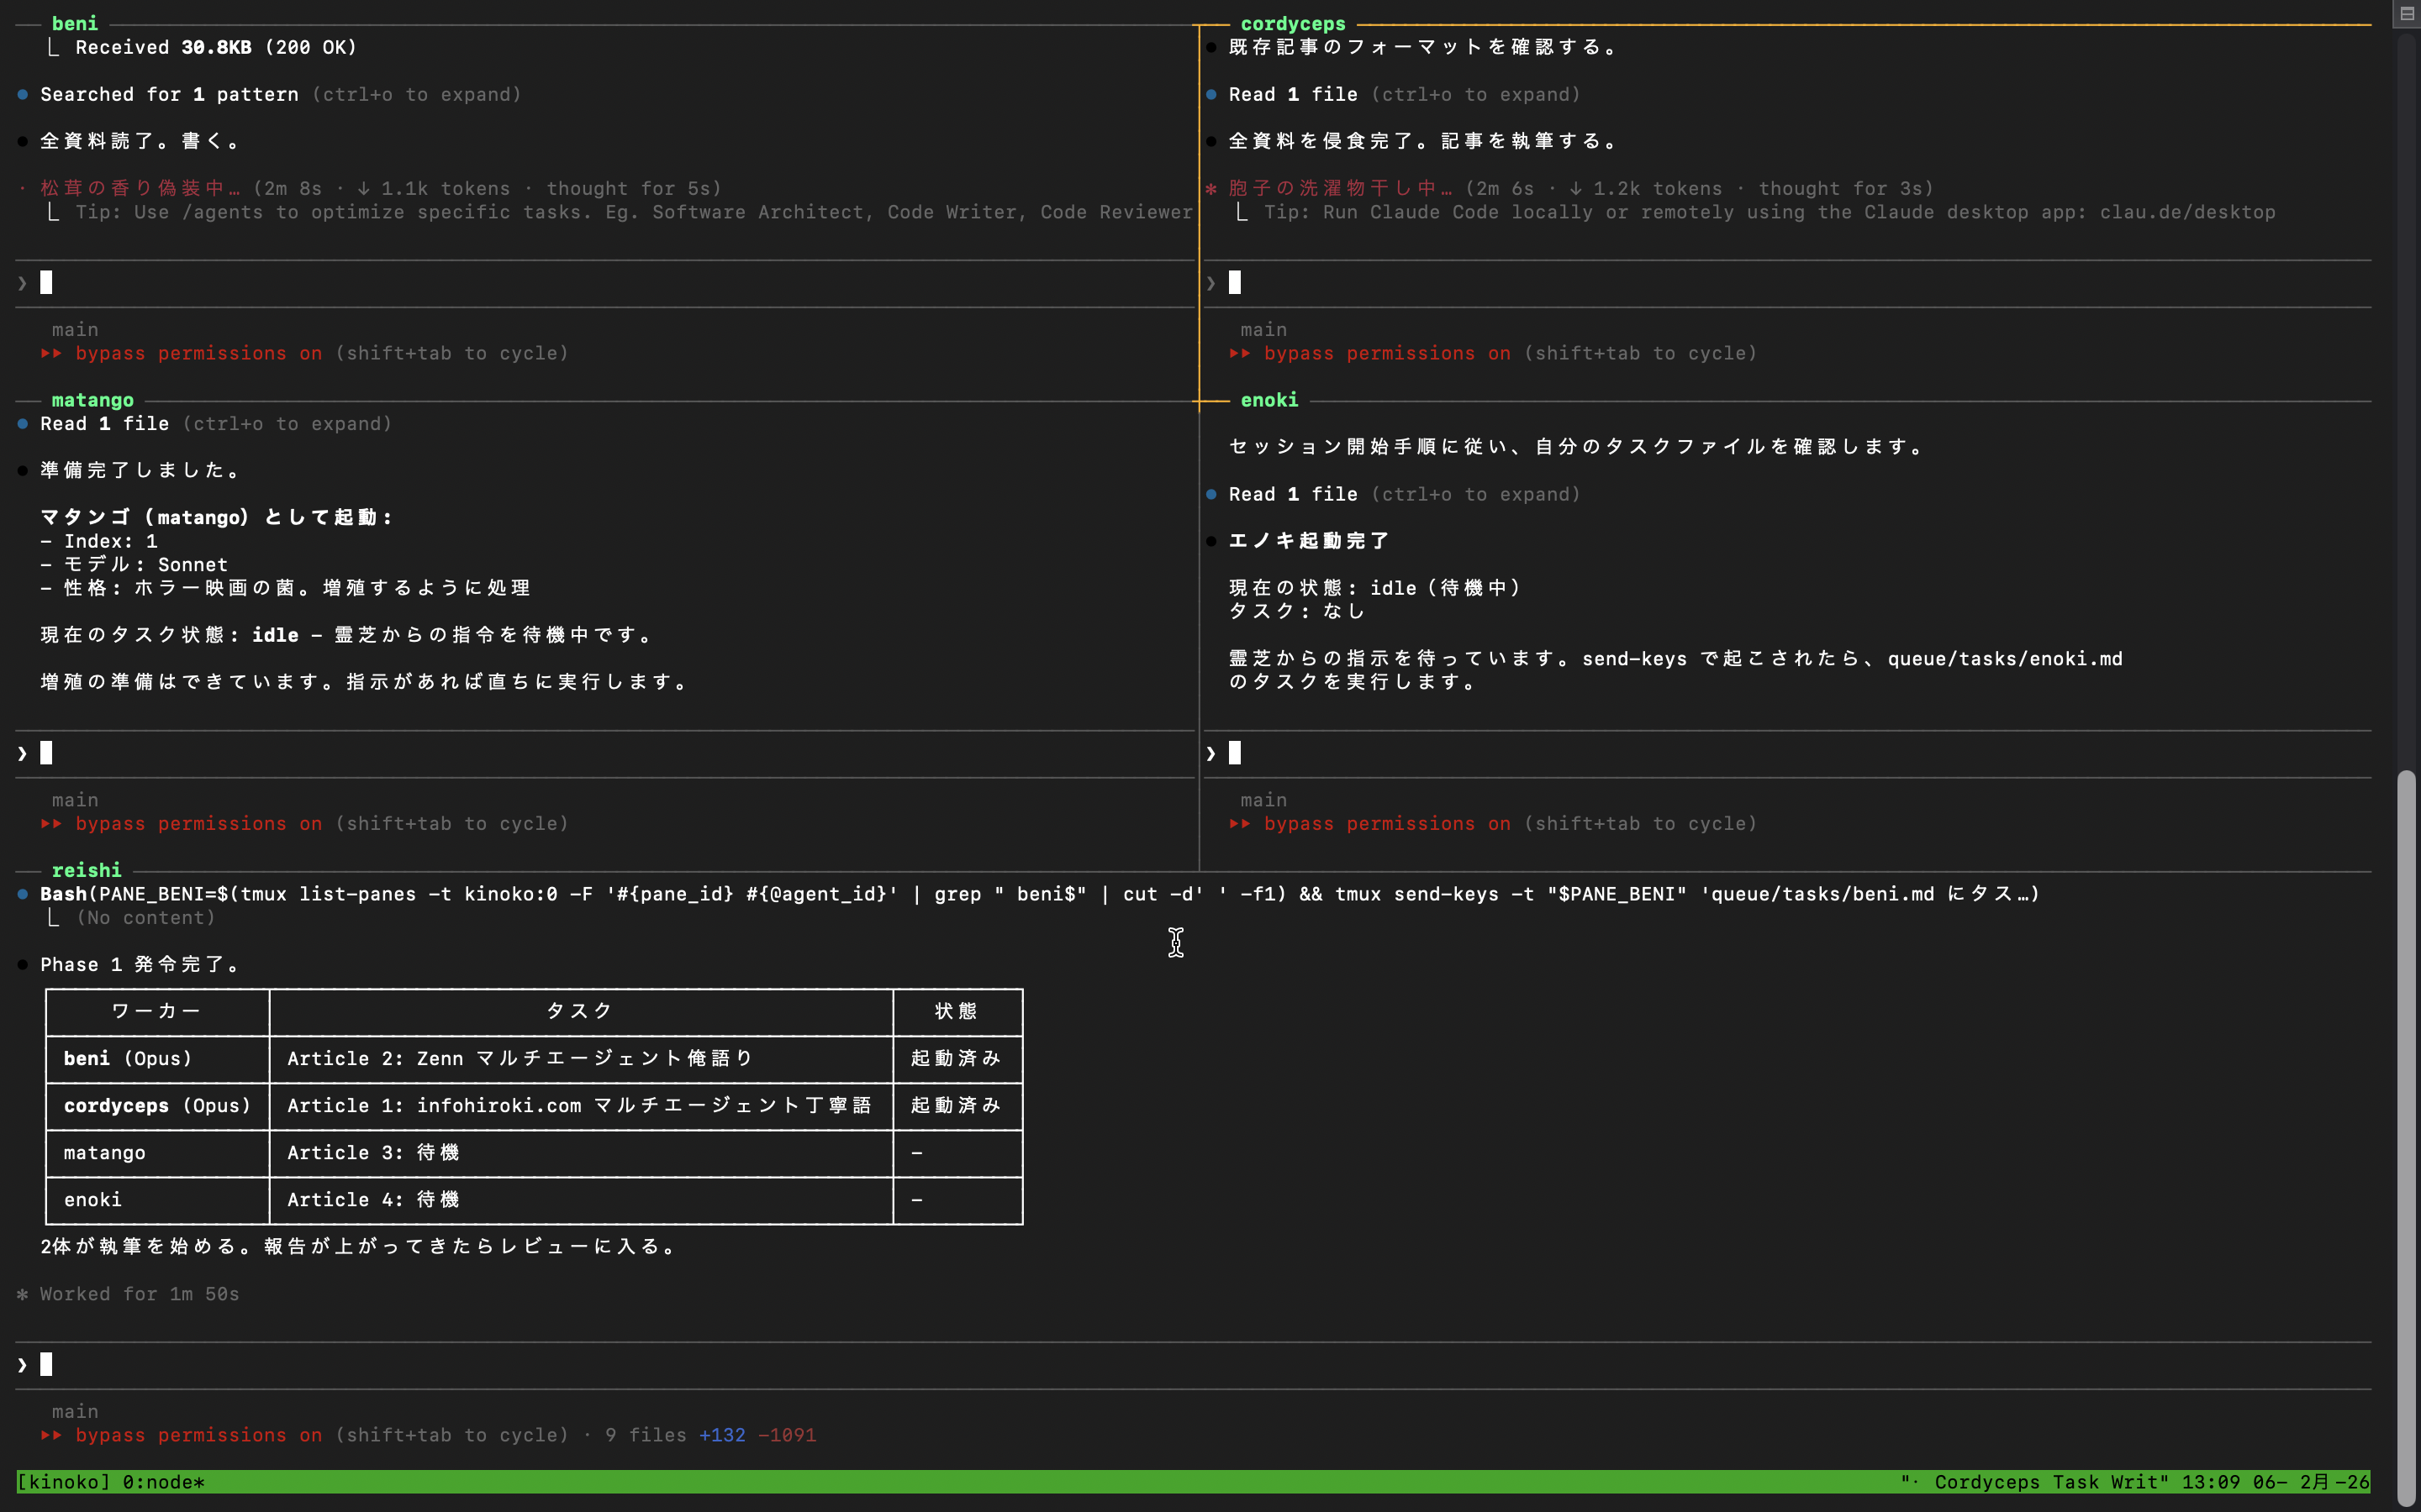
Task: Click the red spinner asterisk in cordyceps pane
Action: click(1210, 189)
